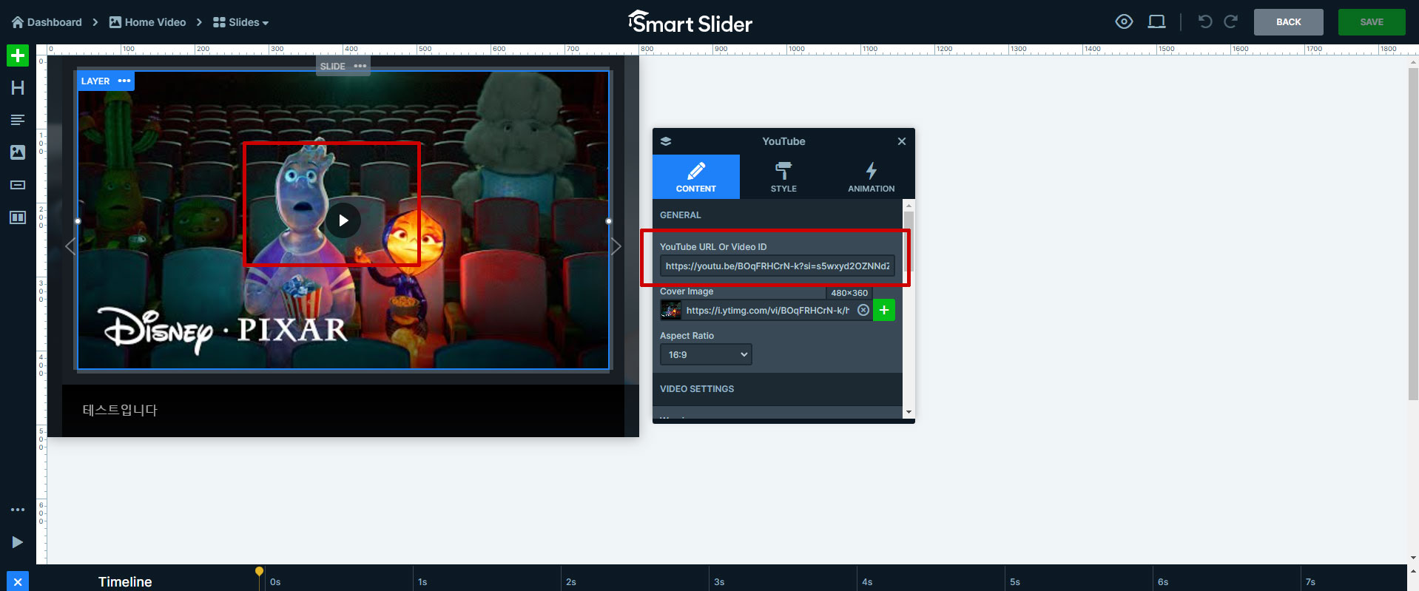Click the 2s mark on the timeline ruler
This screenshot has width=1419, height=591.
(x=570, y=582)
